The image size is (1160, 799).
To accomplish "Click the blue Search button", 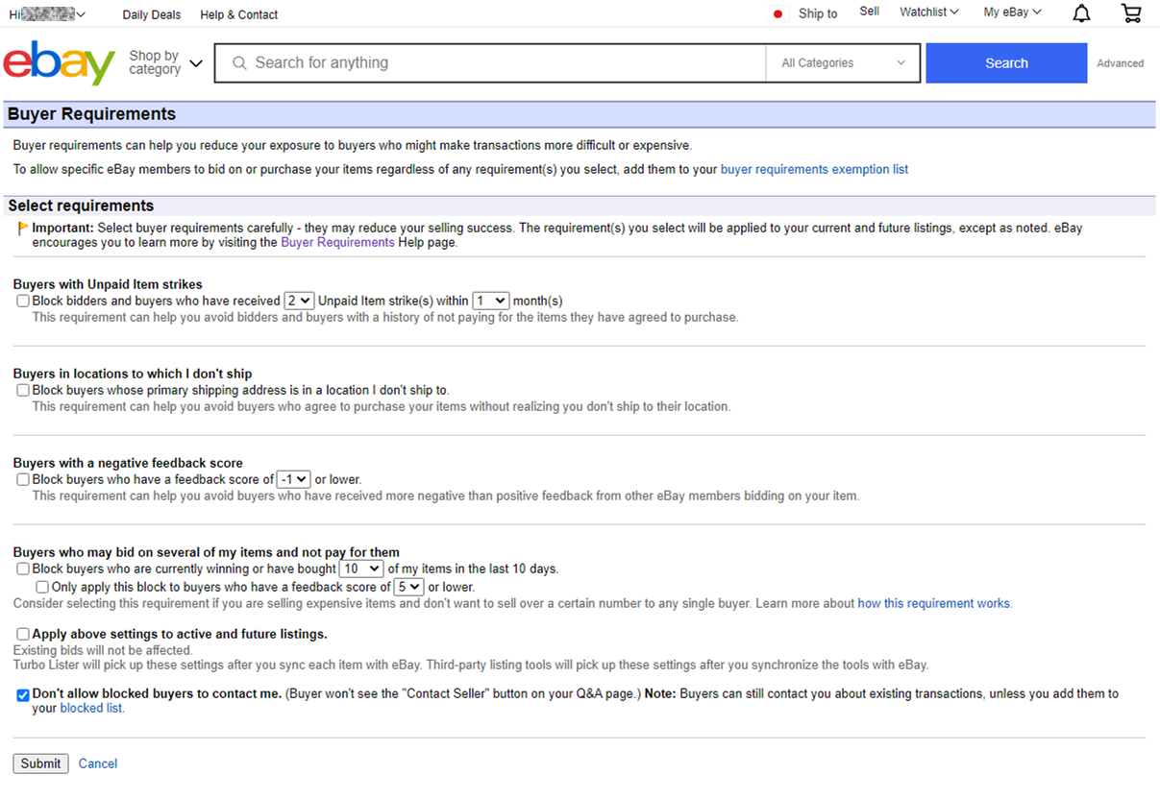I will pos(1006,63).
